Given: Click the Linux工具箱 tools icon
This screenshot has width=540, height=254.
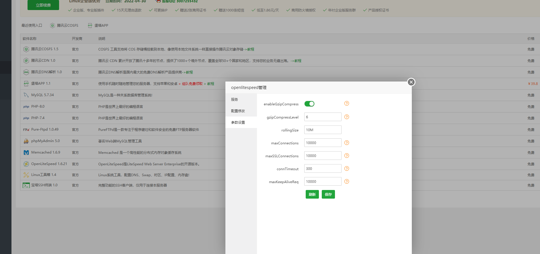Looking at the screenshot, I should coord(26,175).
